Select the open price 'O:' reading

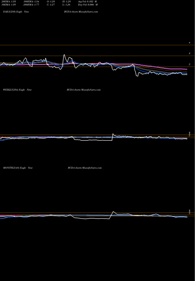click(x=51, y=2)
